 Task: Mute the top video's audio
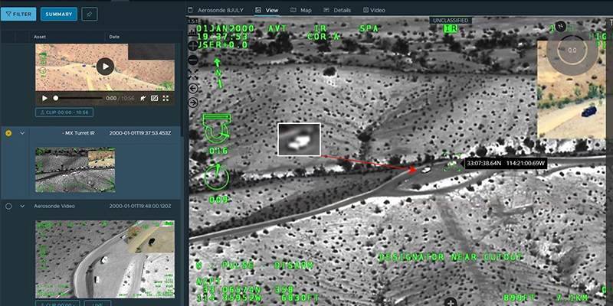(x=143, y=99)
